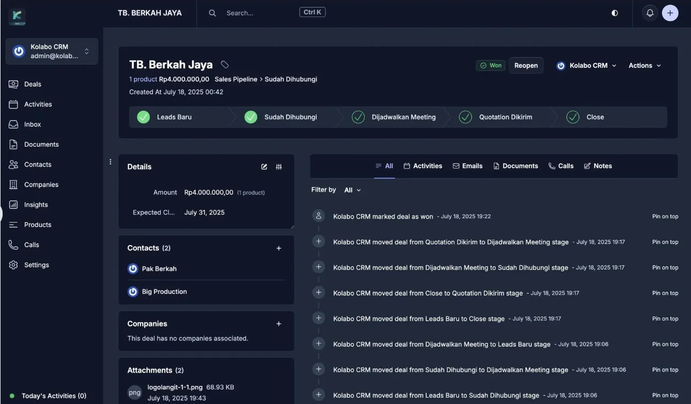Toggle dark mode theme icon
Viewport: 691px width, 404px height.
(x=615, y=13)
